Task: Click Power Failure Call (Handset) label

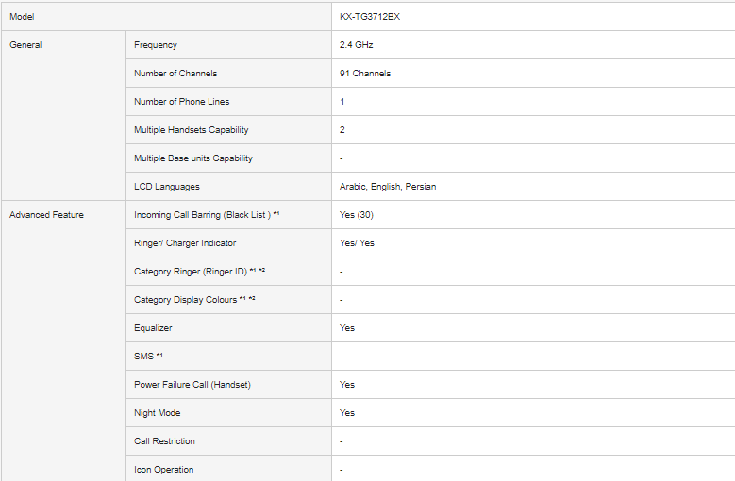Action: (192, 385)
